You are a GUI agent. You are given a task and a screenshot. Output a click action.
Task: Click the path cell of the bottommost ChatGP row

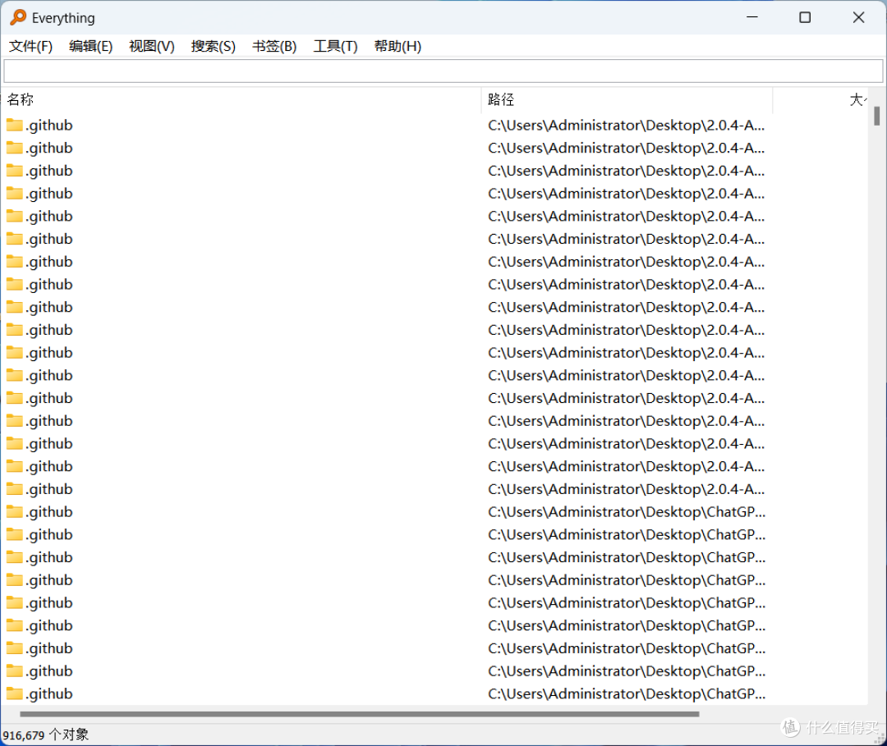[x=626, y=694]
